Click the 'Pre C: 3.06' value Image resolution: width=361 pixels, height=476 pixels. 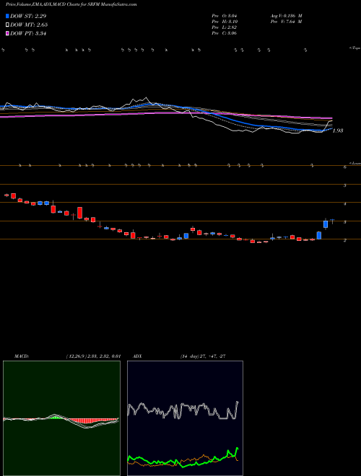225,33
